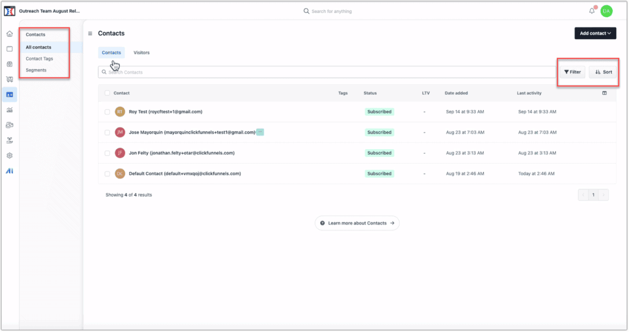This screenshot has height=332, width=629.
Task: Expand the Add contact dropdown
Action: click(595, 34)
